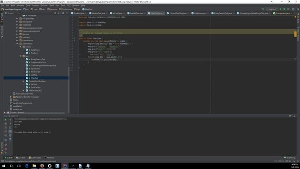Click Collapse All icon in Project panel header
Screen dimensions: 300x169
tap(59, 13)
